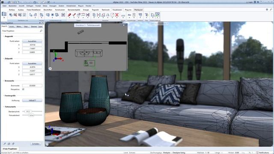The image size is (274, 154).
Task: Click the Login link in title bar
Action: coord(250,2)
